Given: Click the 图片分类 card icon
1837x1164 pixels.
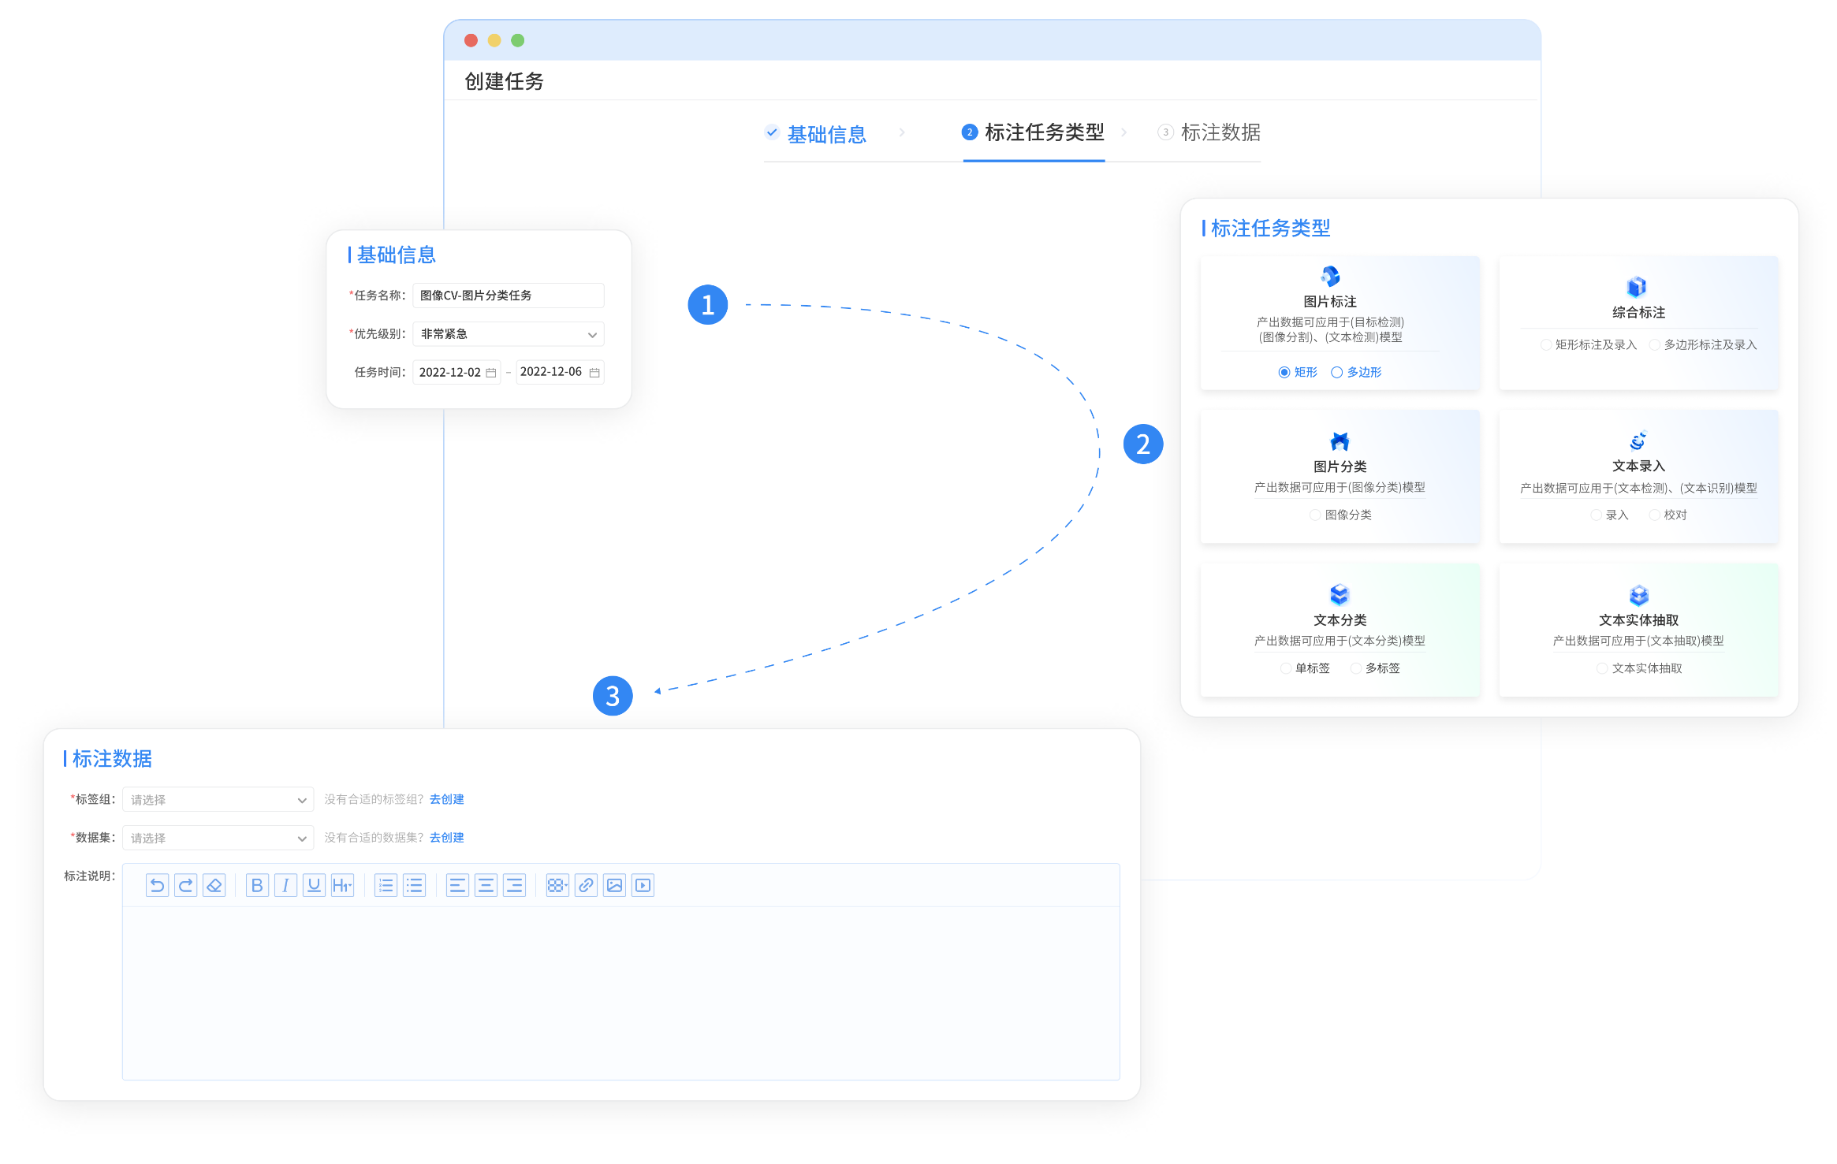Looking at the screenshot, I should coord(1340,441).
